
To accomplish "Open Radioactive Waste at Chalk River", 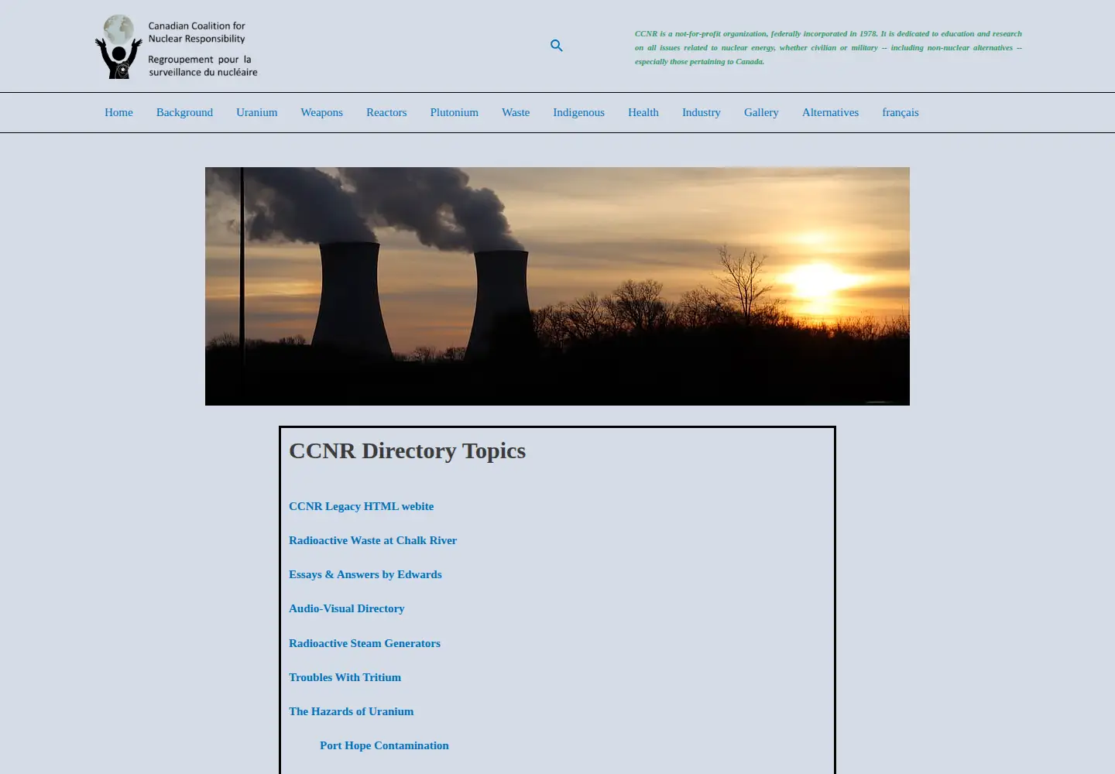I will pos(372,540).
